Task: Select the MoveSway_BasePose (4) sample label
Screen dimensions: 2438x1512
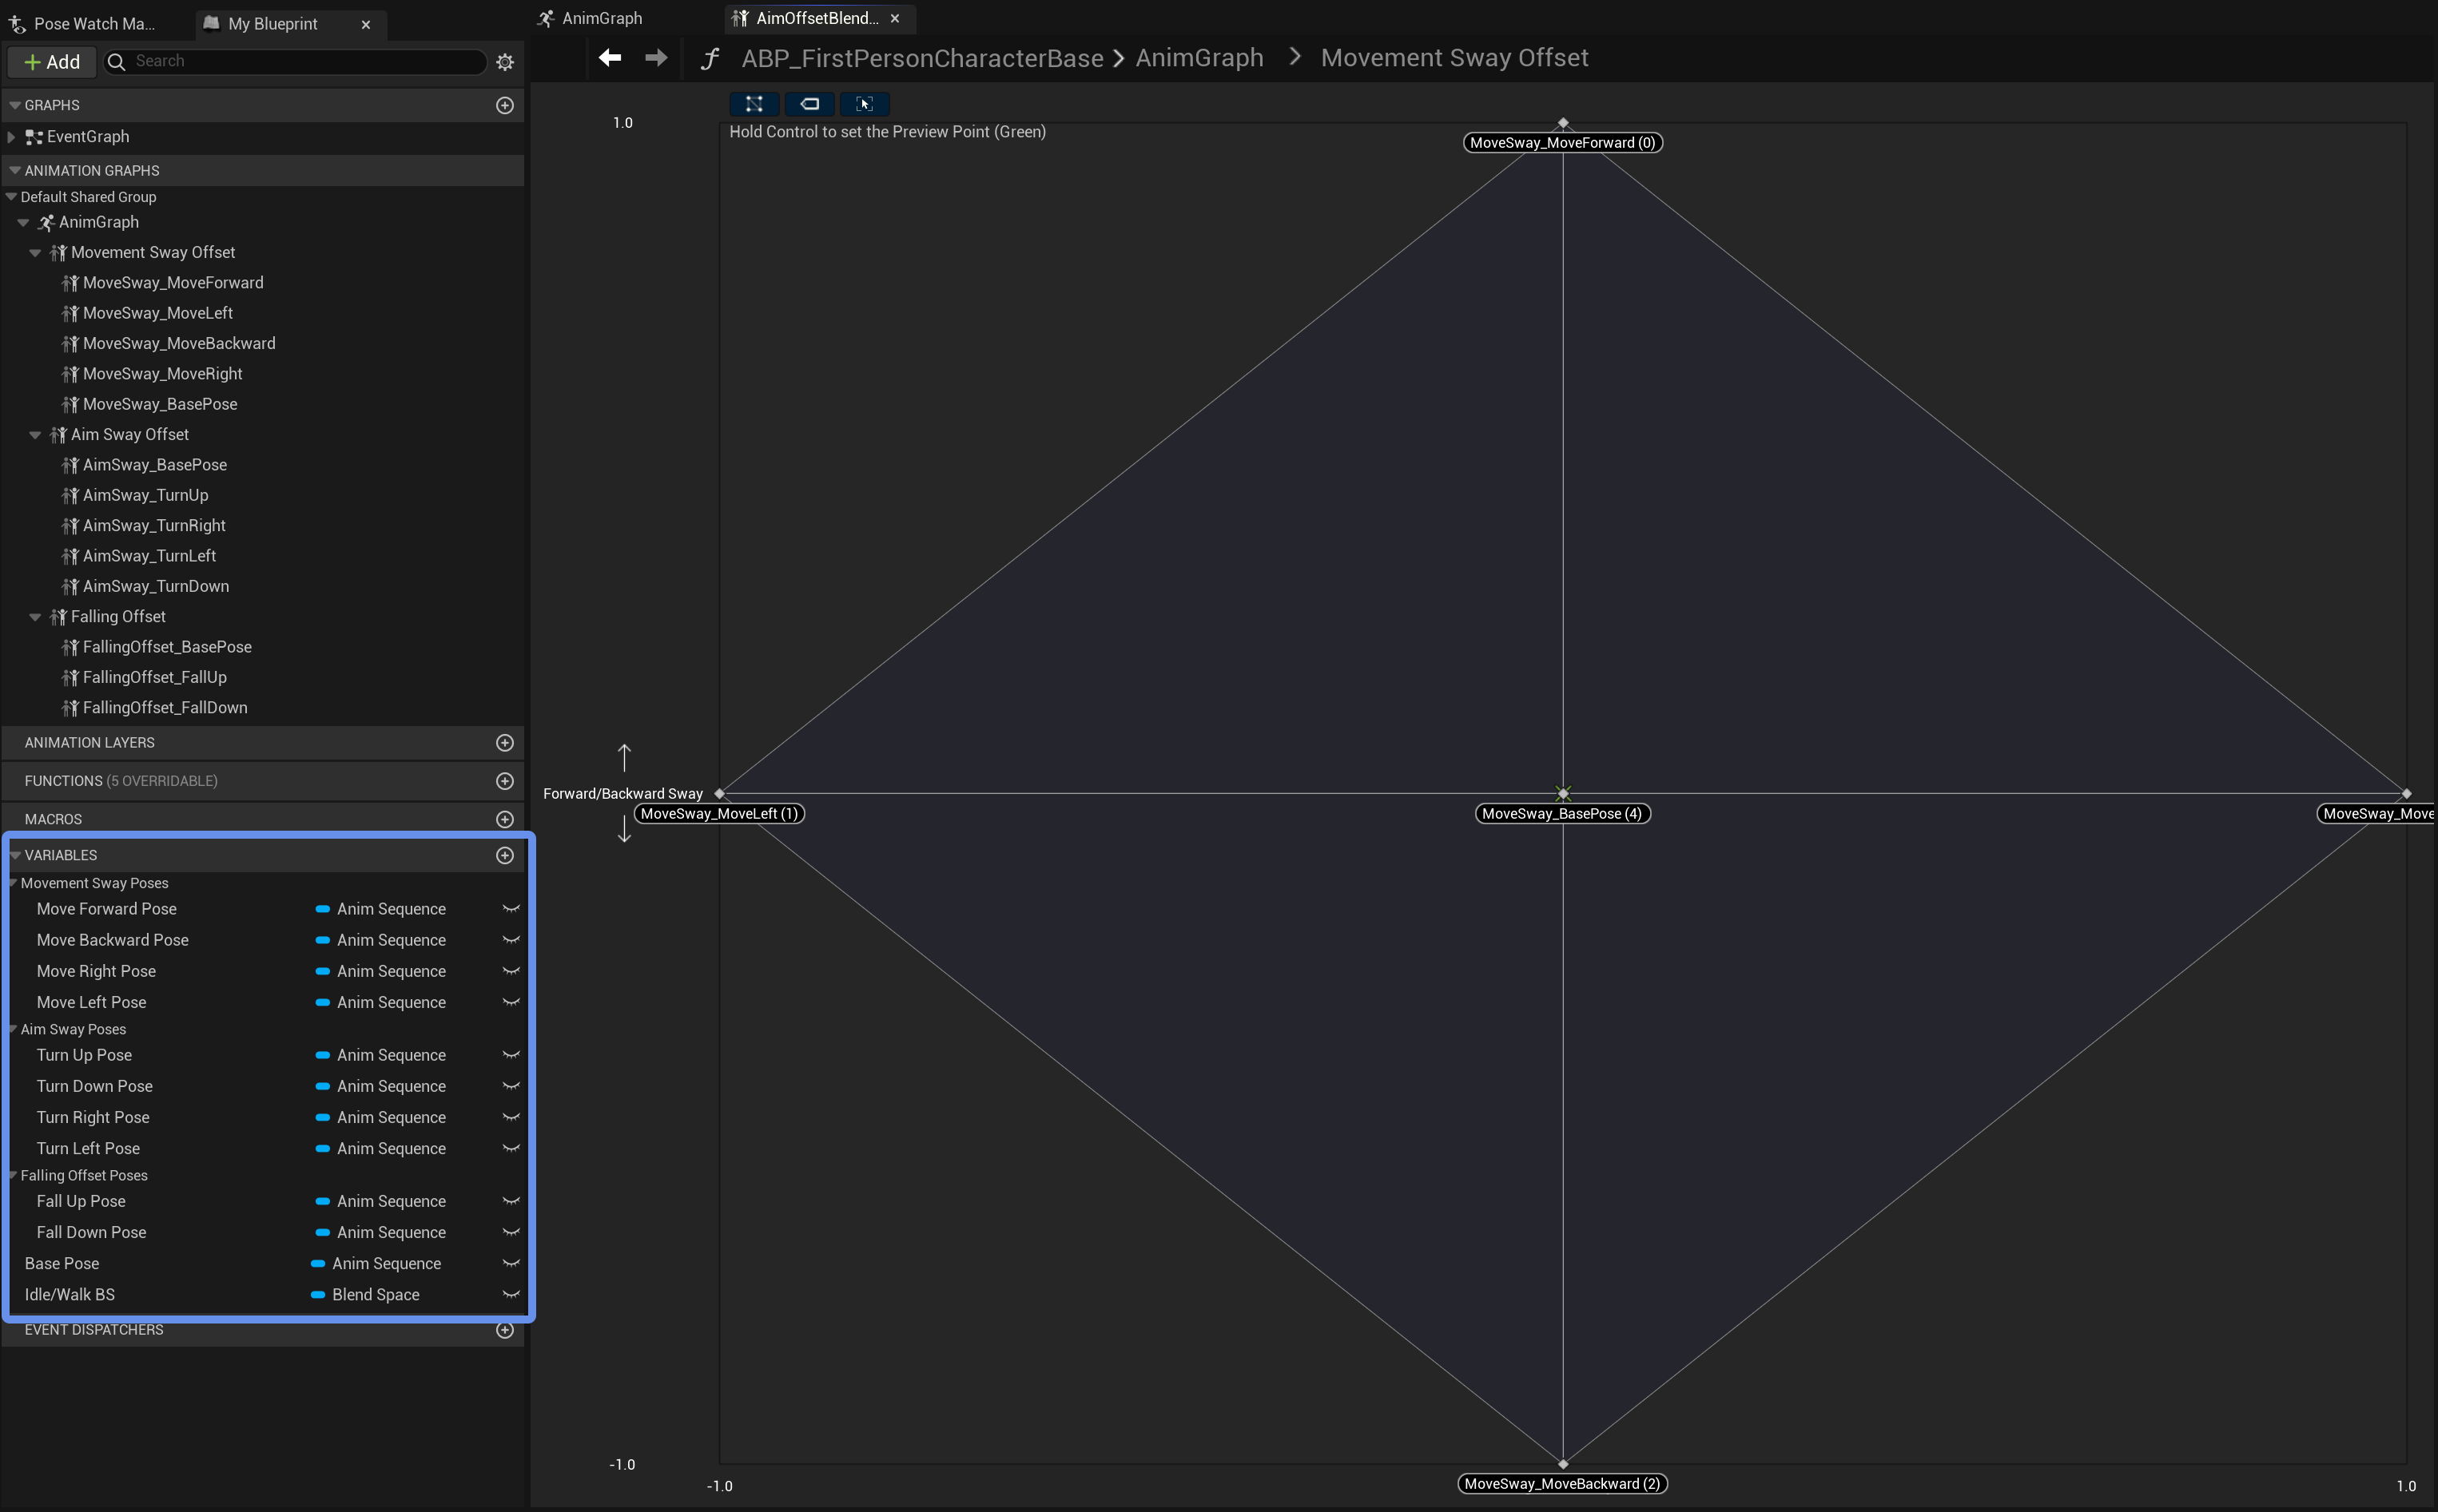Action: (1563, 814)
